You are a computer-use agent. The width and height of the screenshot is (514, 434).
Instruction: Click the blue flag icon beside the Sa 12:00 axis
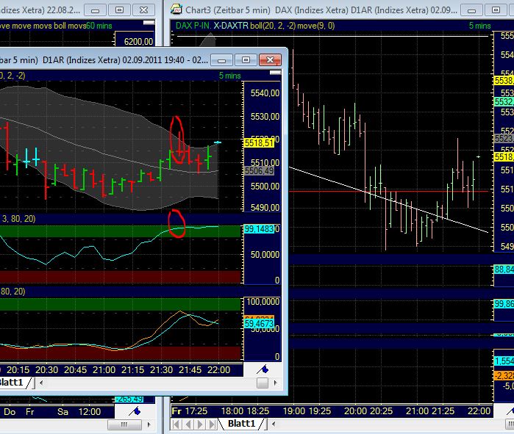click(x=135, y=411)
